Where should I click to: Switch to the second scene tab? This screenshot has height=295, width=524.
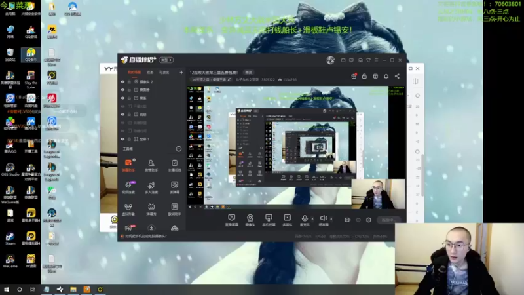[x=150, y=72]
